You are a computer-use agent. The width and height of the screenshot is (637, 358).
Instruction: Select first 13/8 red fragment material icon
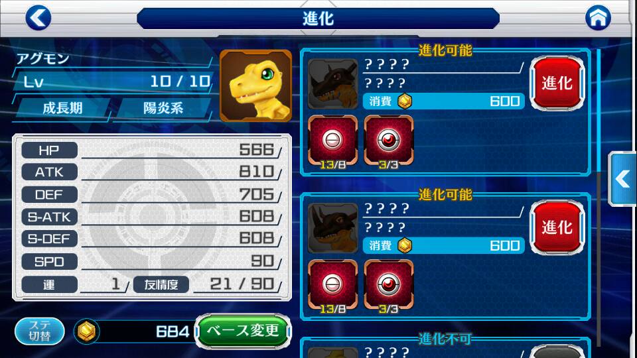pos(332,141)
